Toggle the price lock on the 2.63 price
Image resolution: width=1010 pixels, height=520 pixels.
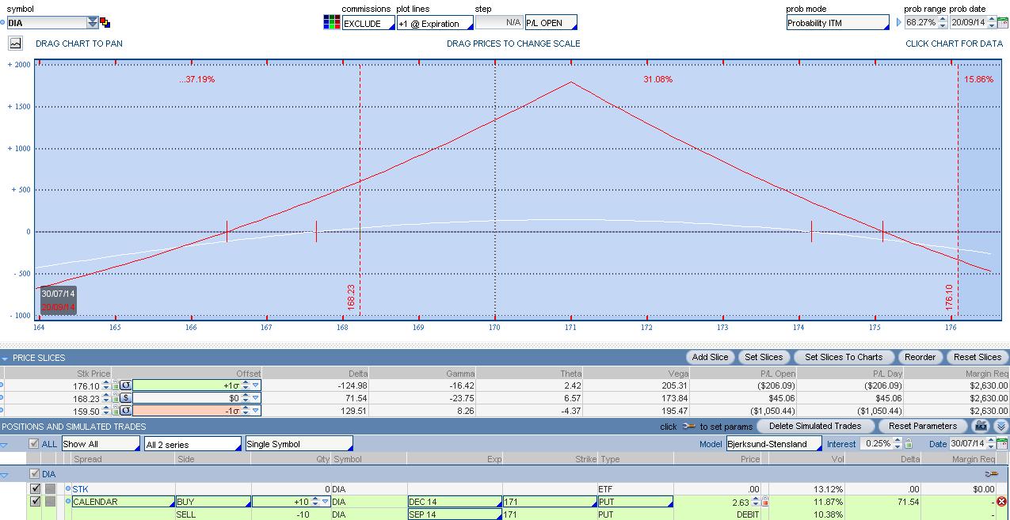click(765, 502)
